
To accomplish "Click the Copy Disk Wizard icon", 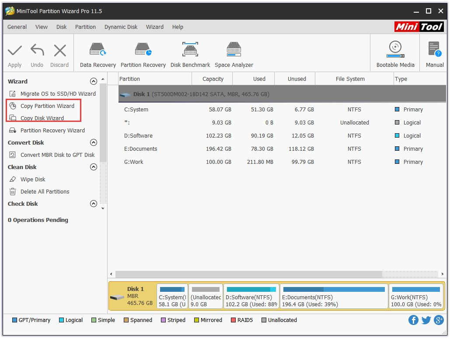I will pyautogui.click(x=13, y=118).
